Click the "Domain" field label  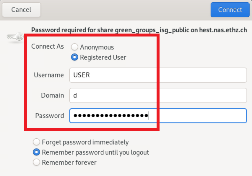pyautogui.click(x=53, y=95)
